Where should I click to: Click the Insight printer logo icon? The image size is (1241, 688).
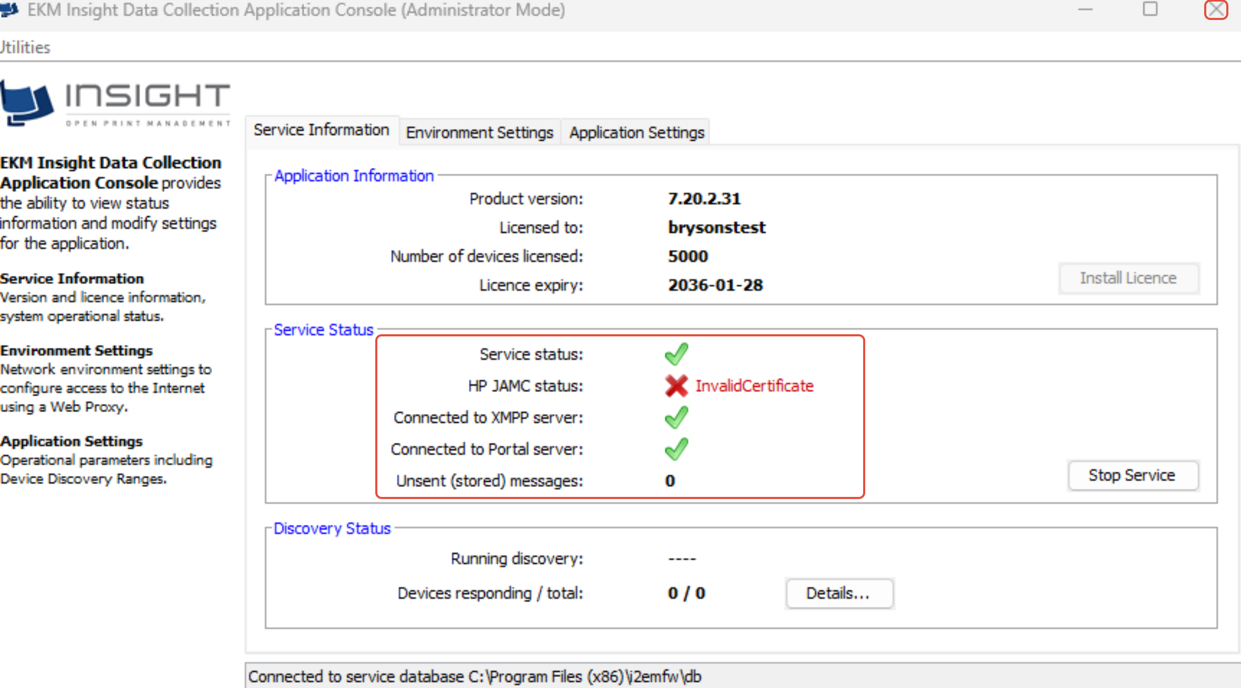[26, 103]
